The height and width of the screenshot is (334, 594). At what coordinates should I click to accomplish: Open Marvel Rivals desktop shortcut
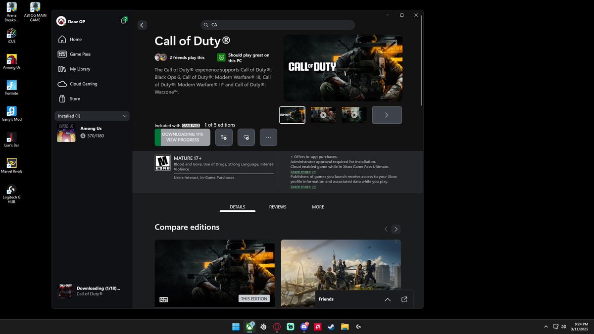[11, 166]
